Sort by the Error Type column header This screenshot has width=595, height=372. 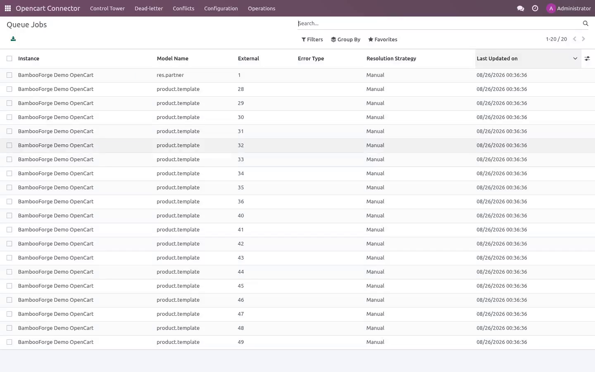(311, 59)
